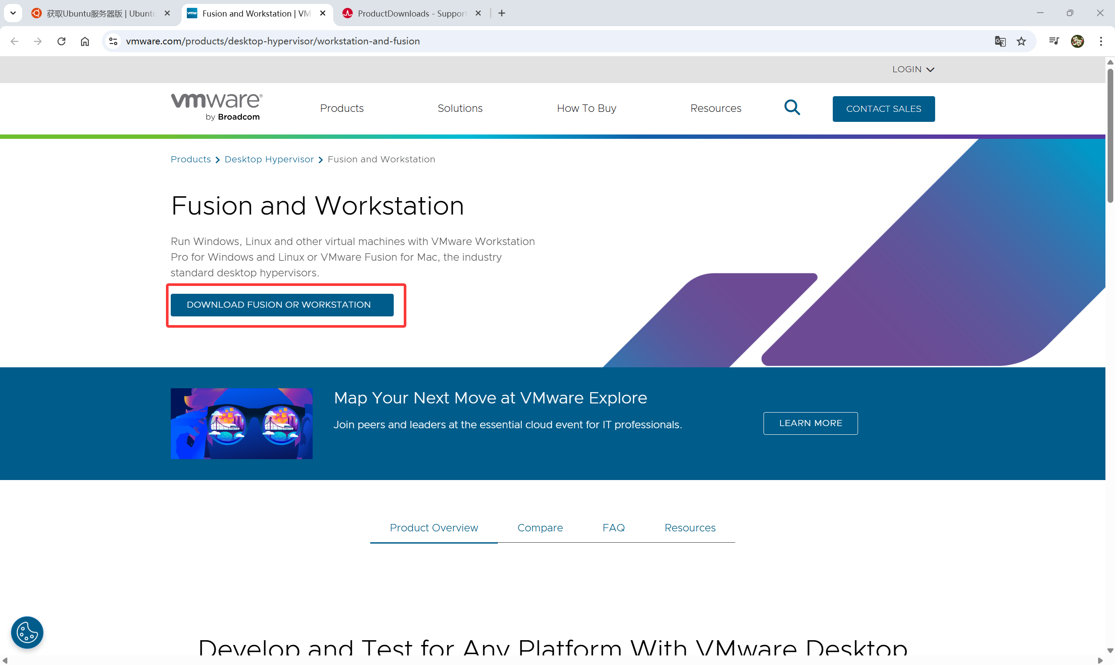The image size is (1115, 665).
Task: Open the FAQ tab
Action: tap(613, 528)
